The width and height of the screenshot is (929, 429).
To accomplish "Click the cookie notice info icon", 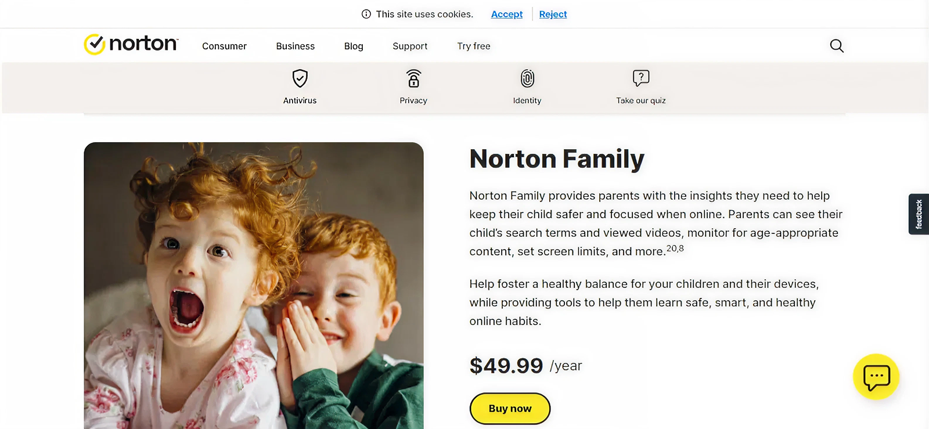I will 366,15.
